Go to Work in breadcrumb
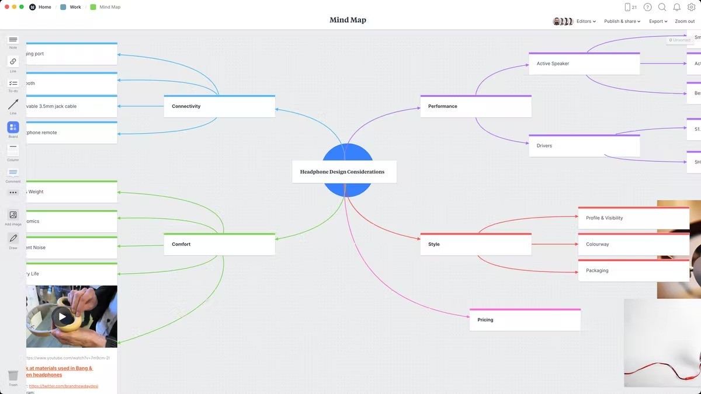The image size is (701, 394). pos(75,7)
